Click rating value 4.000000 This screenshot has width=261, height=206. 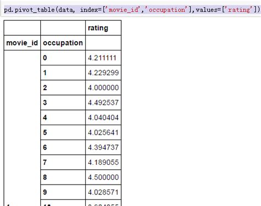coord(104,88)
